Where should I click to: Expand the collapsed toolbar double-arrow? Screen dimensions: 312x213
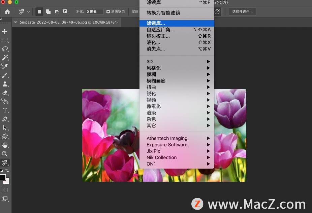click(1, 19)
